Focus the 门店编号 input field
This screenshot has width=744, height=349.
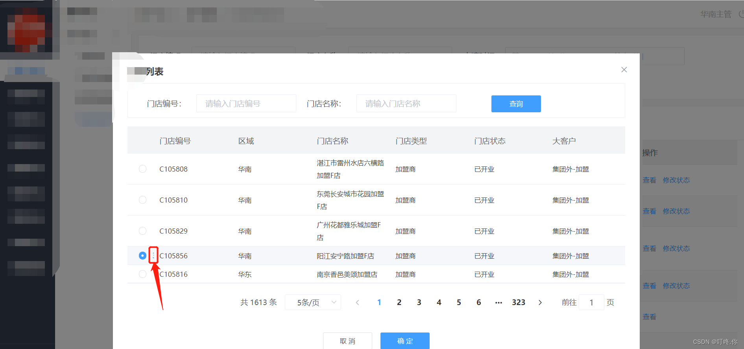(246, 103)
